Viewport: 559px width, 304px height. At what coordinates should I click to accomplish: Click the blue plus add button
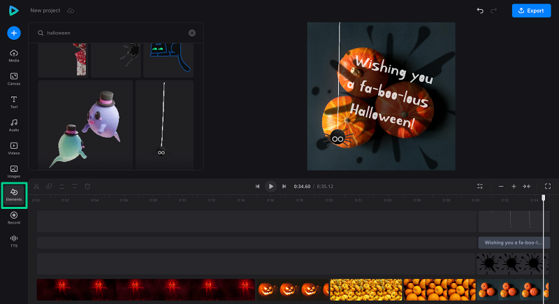coord(14,33)
